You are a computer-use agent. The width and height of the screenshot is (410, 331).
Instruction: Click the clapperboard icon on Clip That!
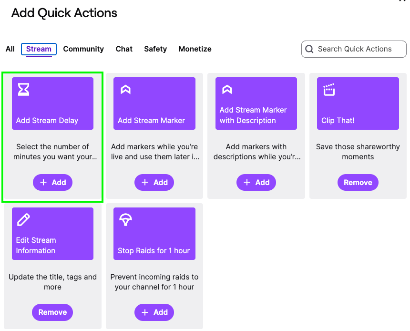click(329, 89)
